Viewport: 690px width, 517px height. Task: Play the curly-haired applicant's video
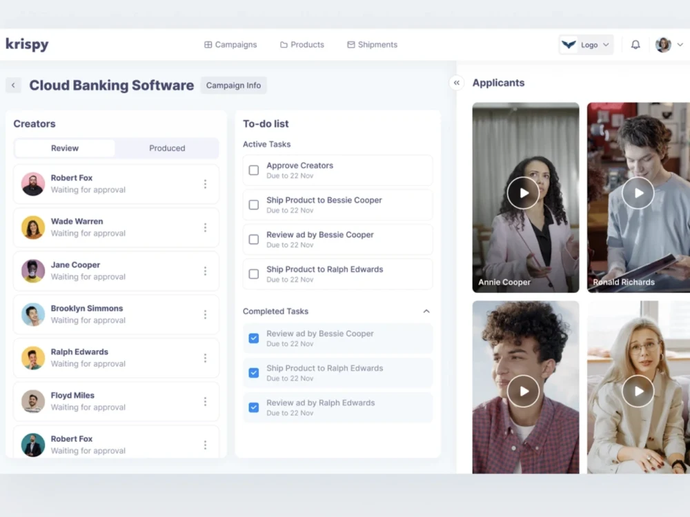click(x=523, y=391)
